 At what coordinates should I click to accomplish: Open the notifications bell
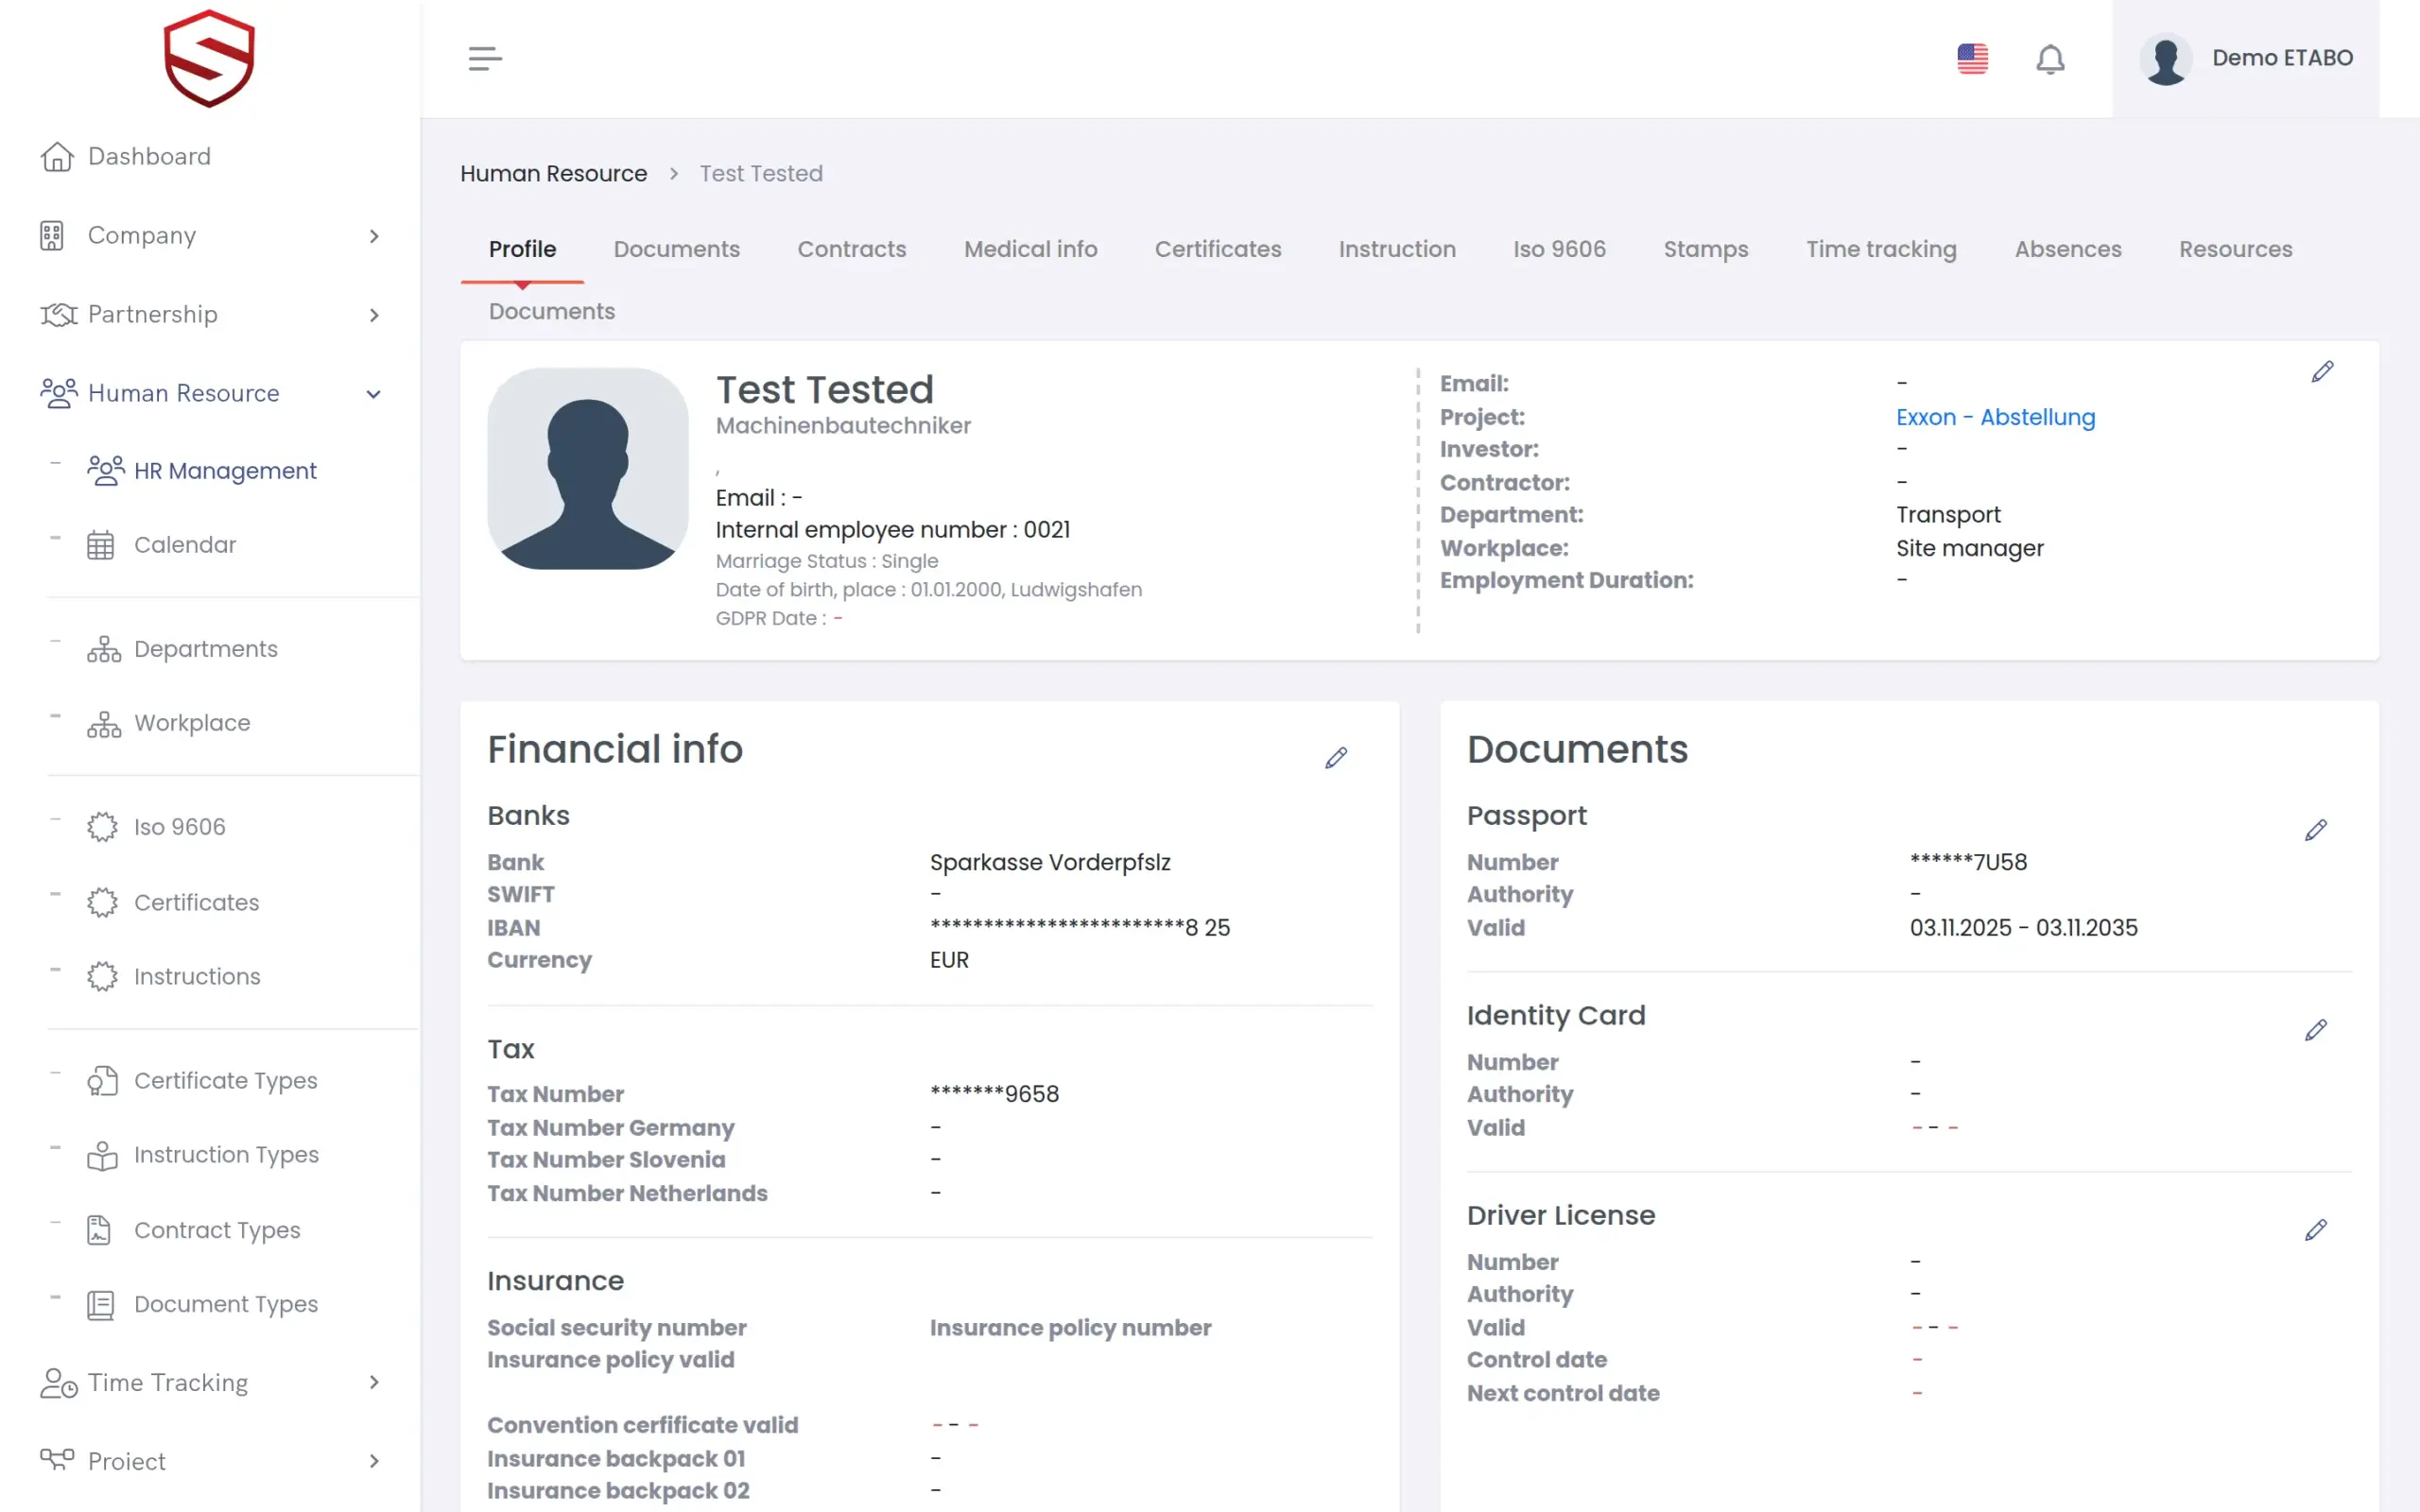point(2050,59)
